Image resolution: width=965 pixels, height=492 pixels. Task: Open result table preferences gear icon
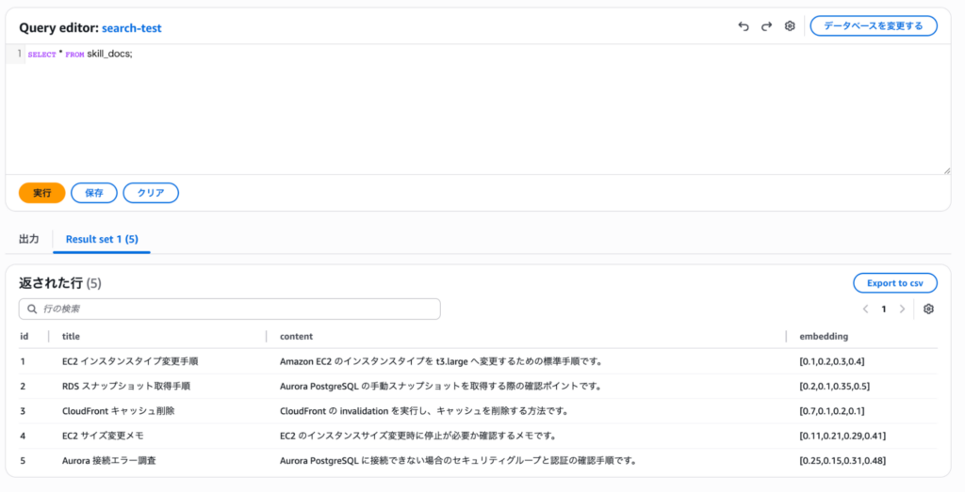pyautogui.click(x=928, y=309)
